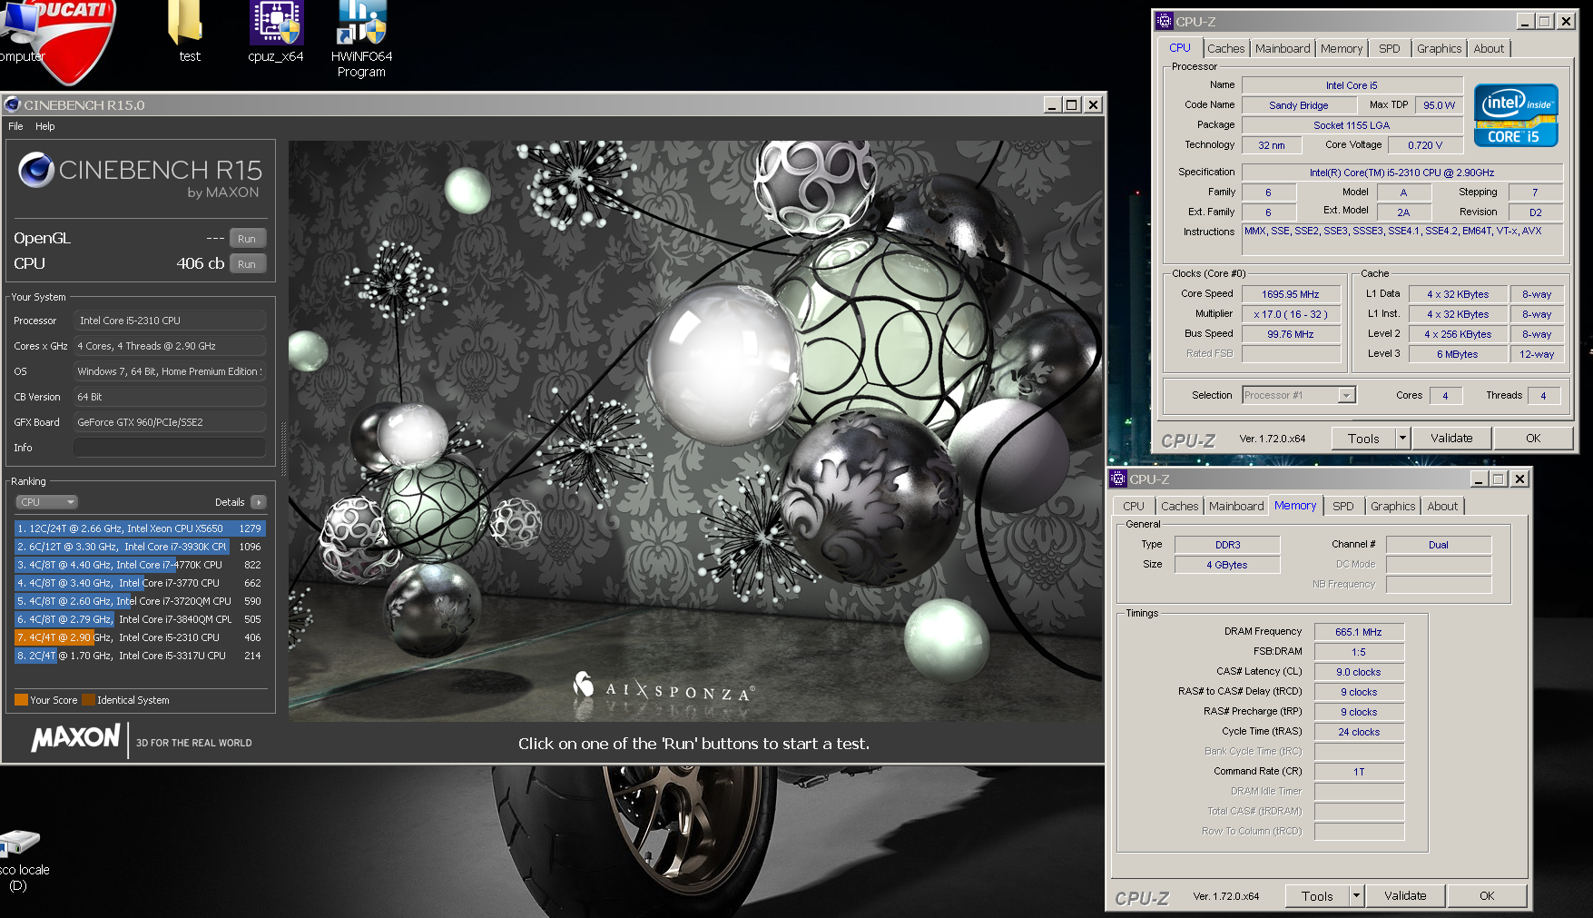The height and width of the screenshot is (918, 1593).
Task: Select Core i7-3840QM ranking row
Action: coord(140,619)
